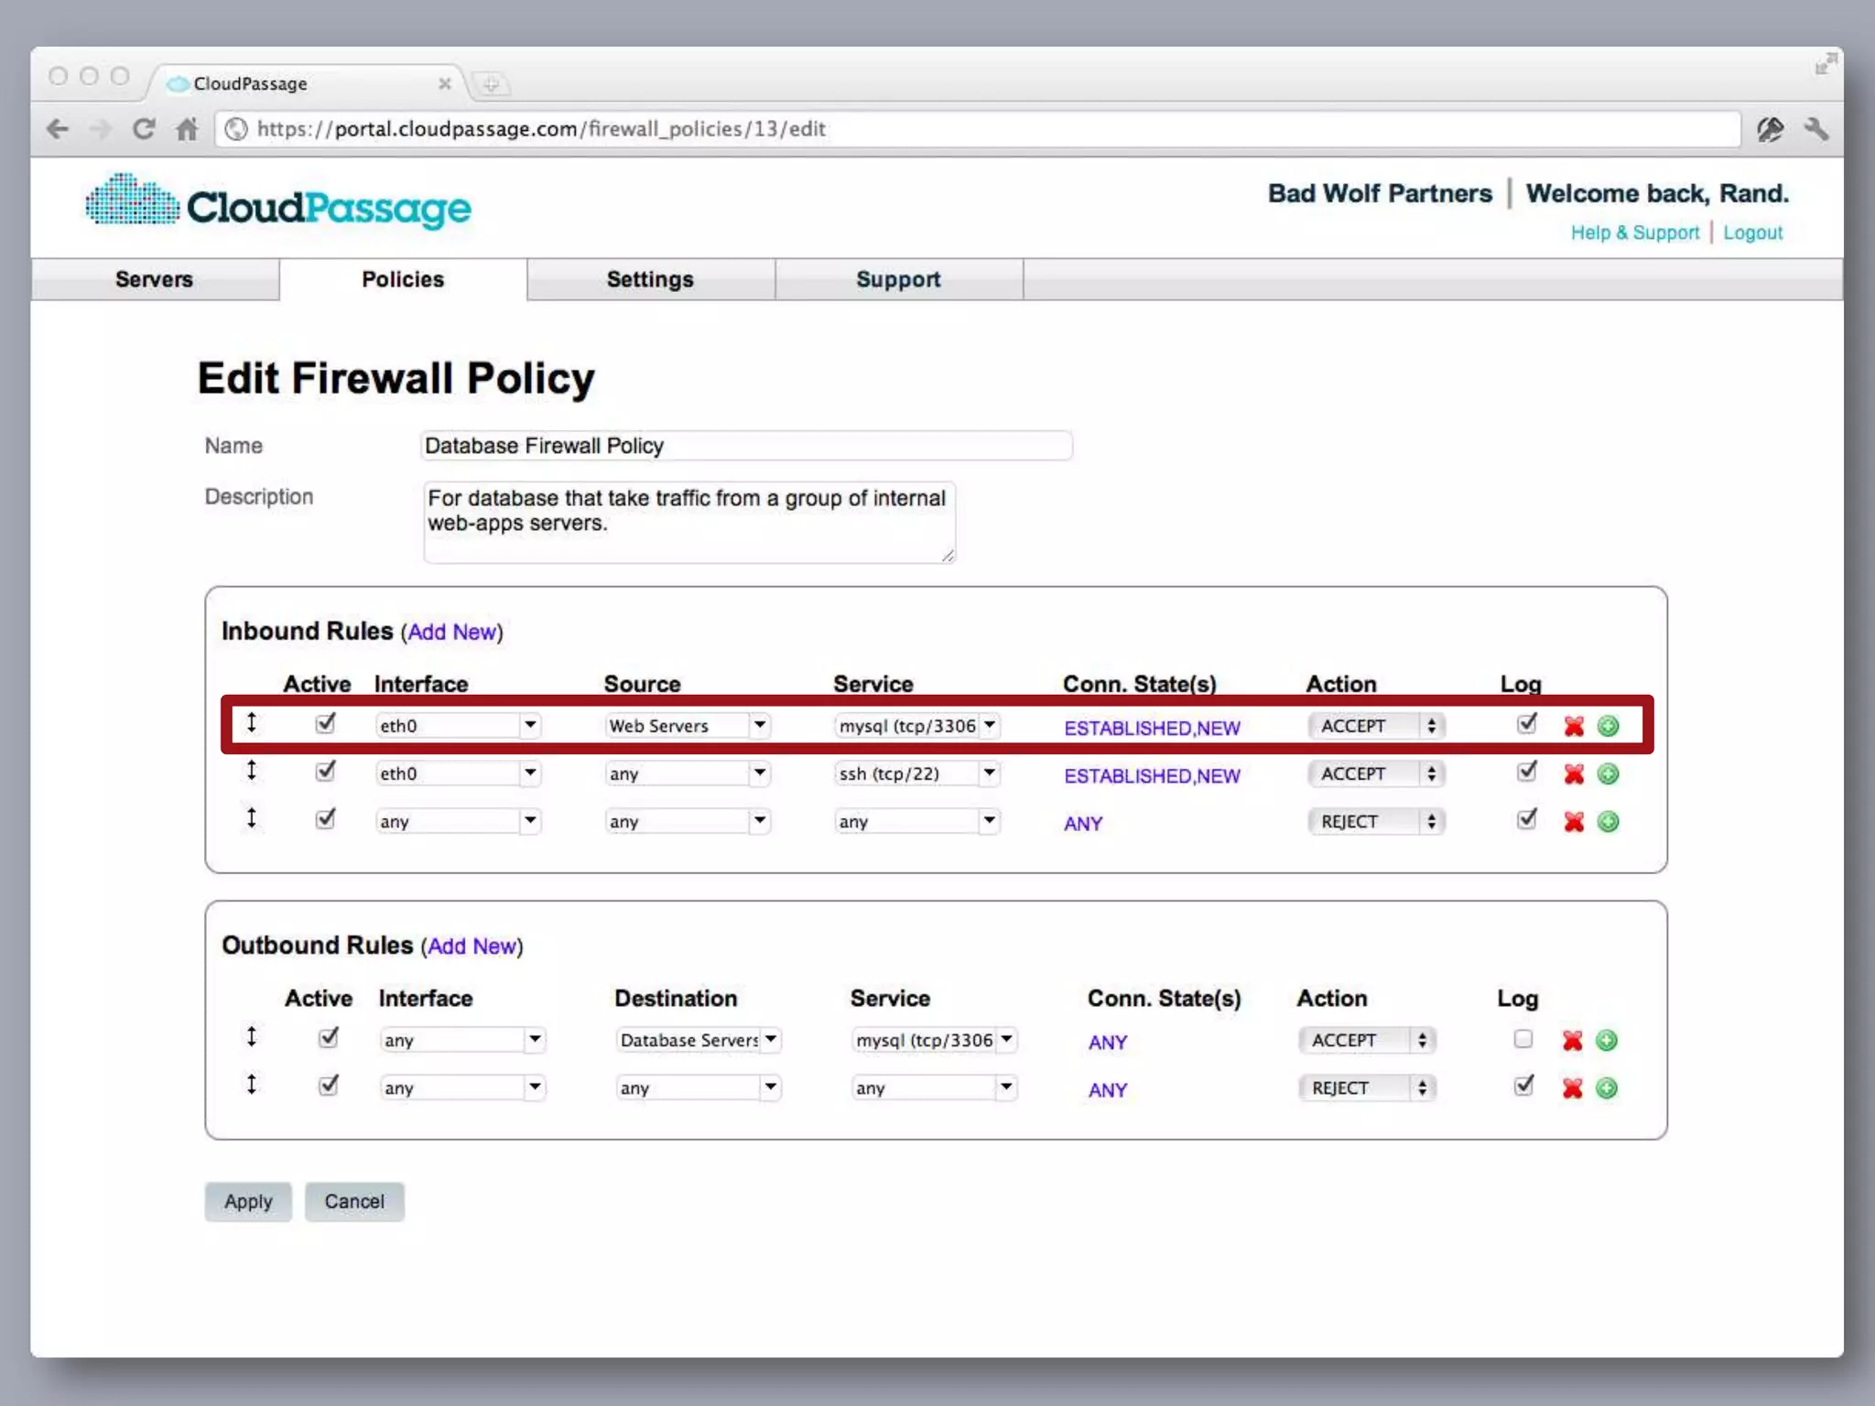Click browser reload button
The image size is (1875, 1406).
144,129
